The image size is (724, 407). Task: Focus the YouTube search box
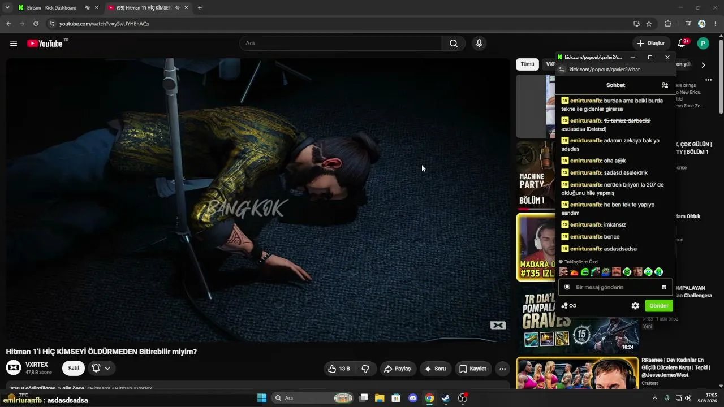341,44
